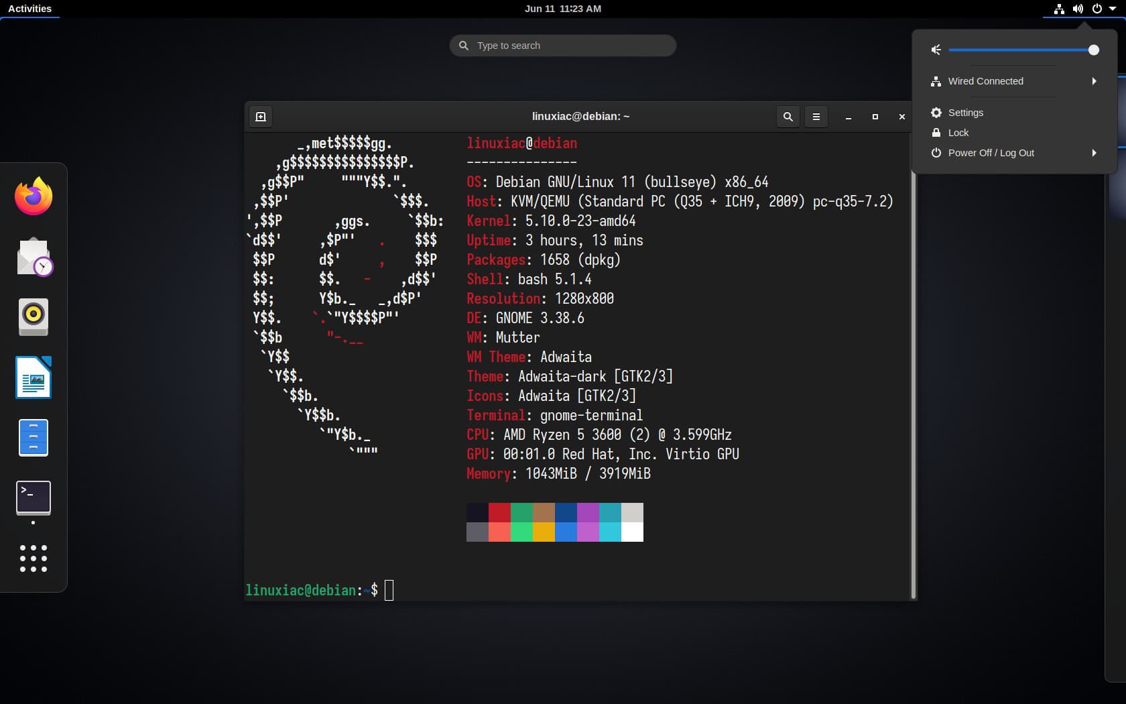Click the Jun 11 clock in top bar
This screenshot has width=1126, height=704.
pyautogui.click(x=562, y=9)
